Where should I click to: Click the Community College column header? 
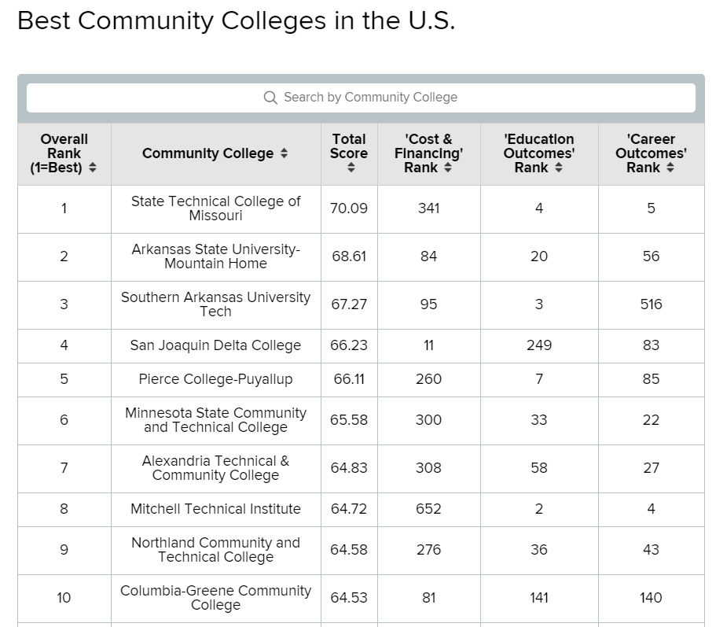click(207, 153)
